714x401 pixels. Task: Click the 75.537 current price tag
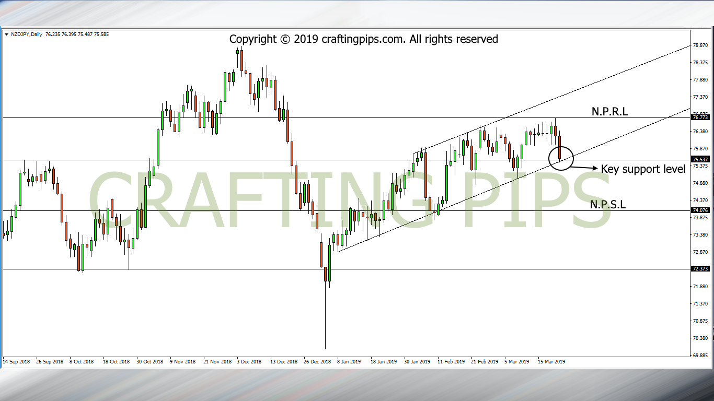click(699, 160)
